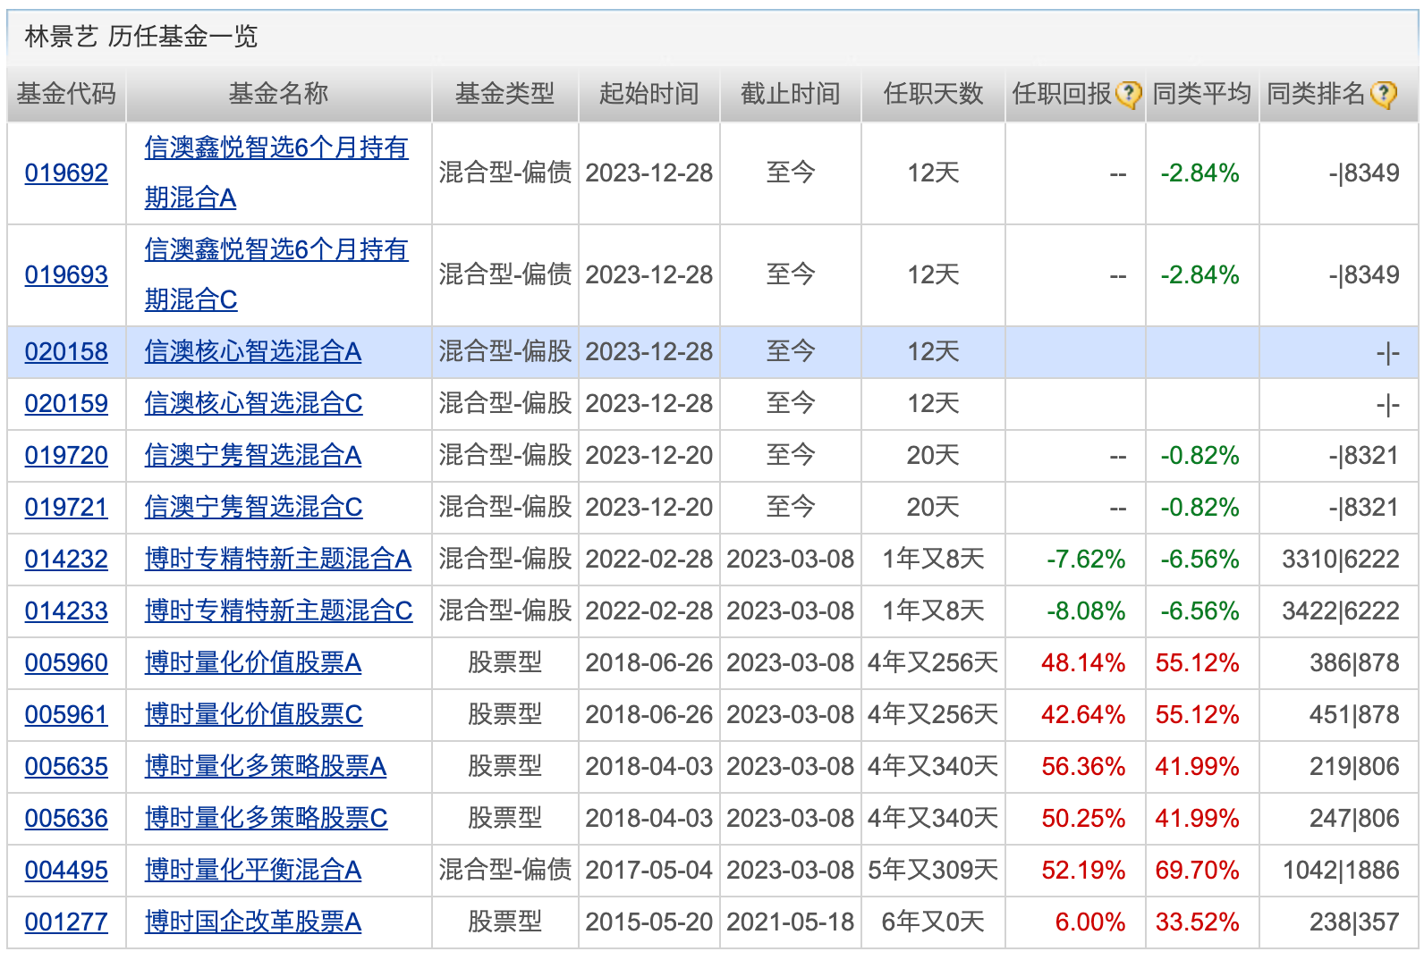Open 博时专精特新主题混合C fund link
The width and height of the screenshot is (1424, 960).
click(279, 611)
